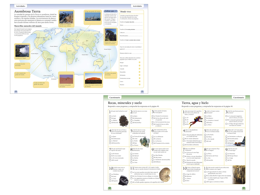
Task: Click the La placa de hielo más grande box
Action: (41, 84)
